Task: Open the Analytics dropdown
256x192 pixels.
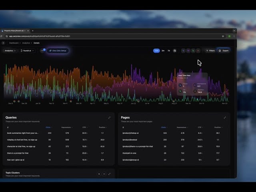Action: point(10,51)
